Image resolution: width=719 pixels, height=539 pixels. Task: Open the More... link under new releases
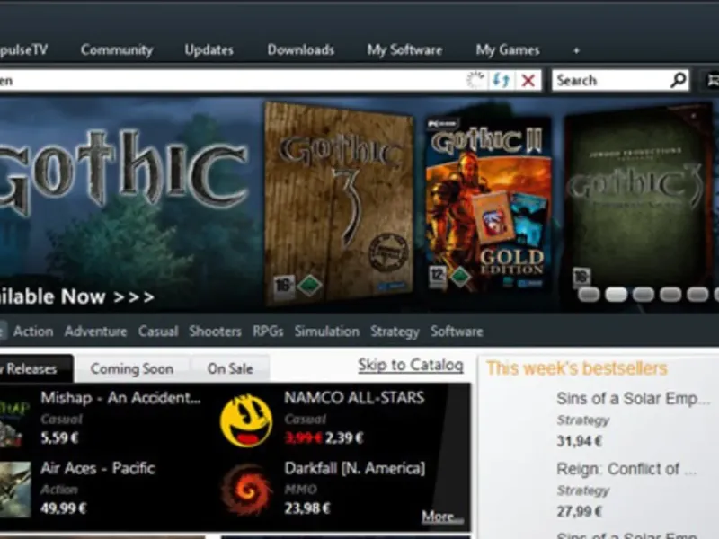pos(442,517)
